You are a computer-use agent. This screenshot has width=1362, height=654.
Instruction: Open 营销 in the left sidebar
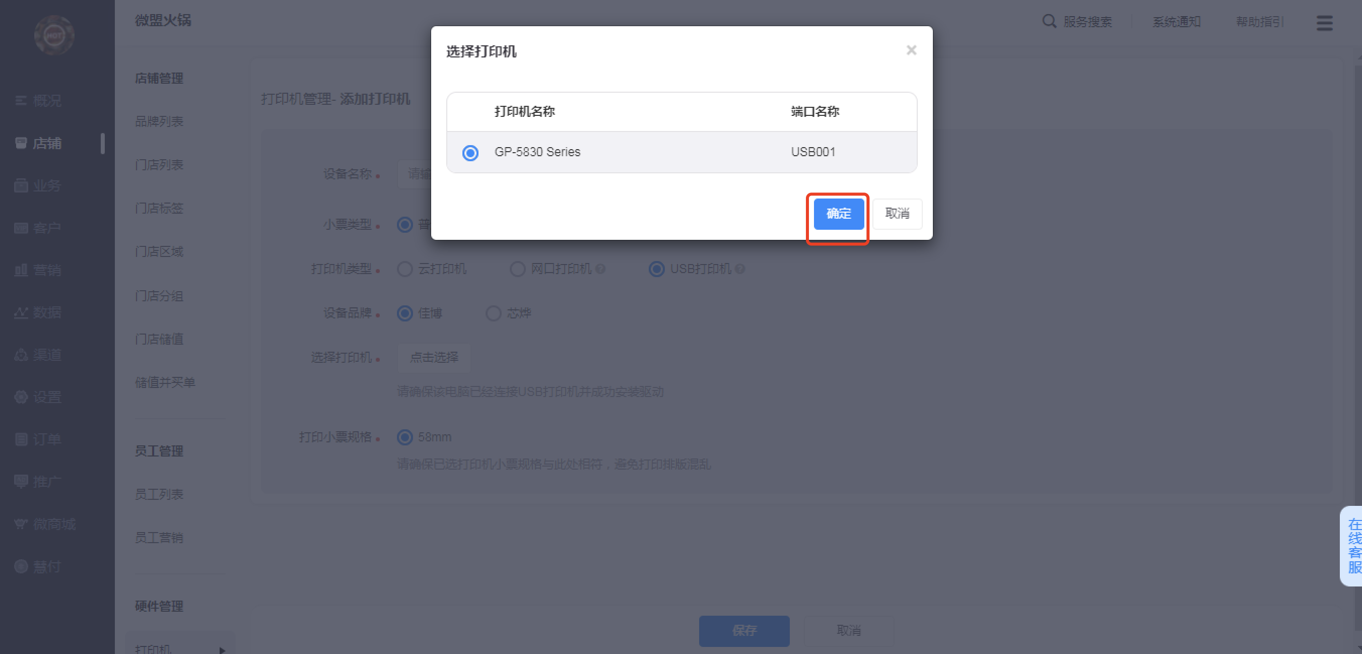[x=38, y=270]
